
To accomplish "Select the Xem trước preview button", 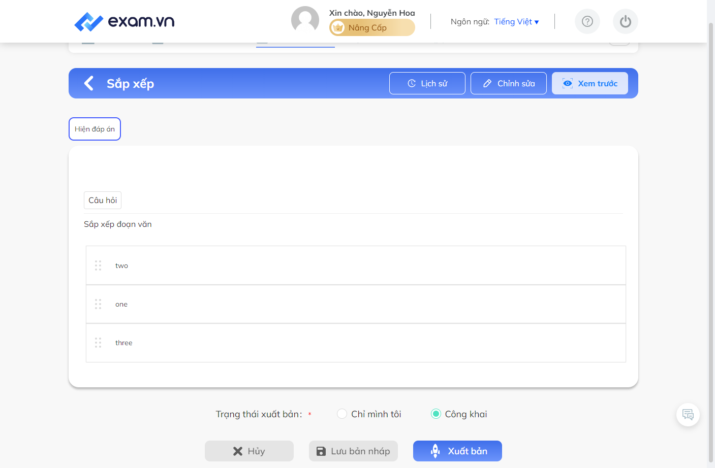I will coord(590,83).
